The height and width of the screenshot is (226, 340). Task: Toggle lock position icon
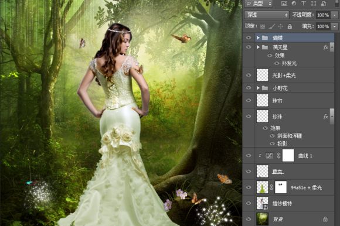(x=281, y=26)
